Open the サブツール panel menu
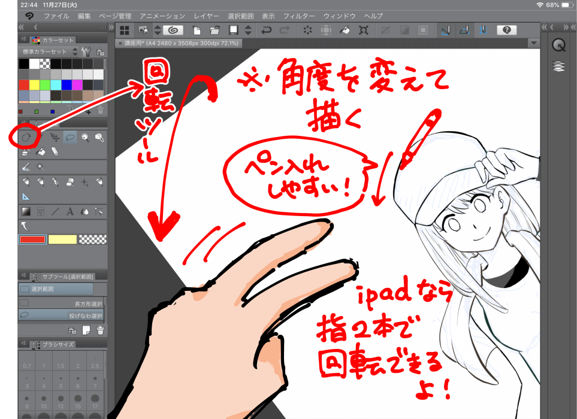The image size is (577, 419). coord(24,276)
